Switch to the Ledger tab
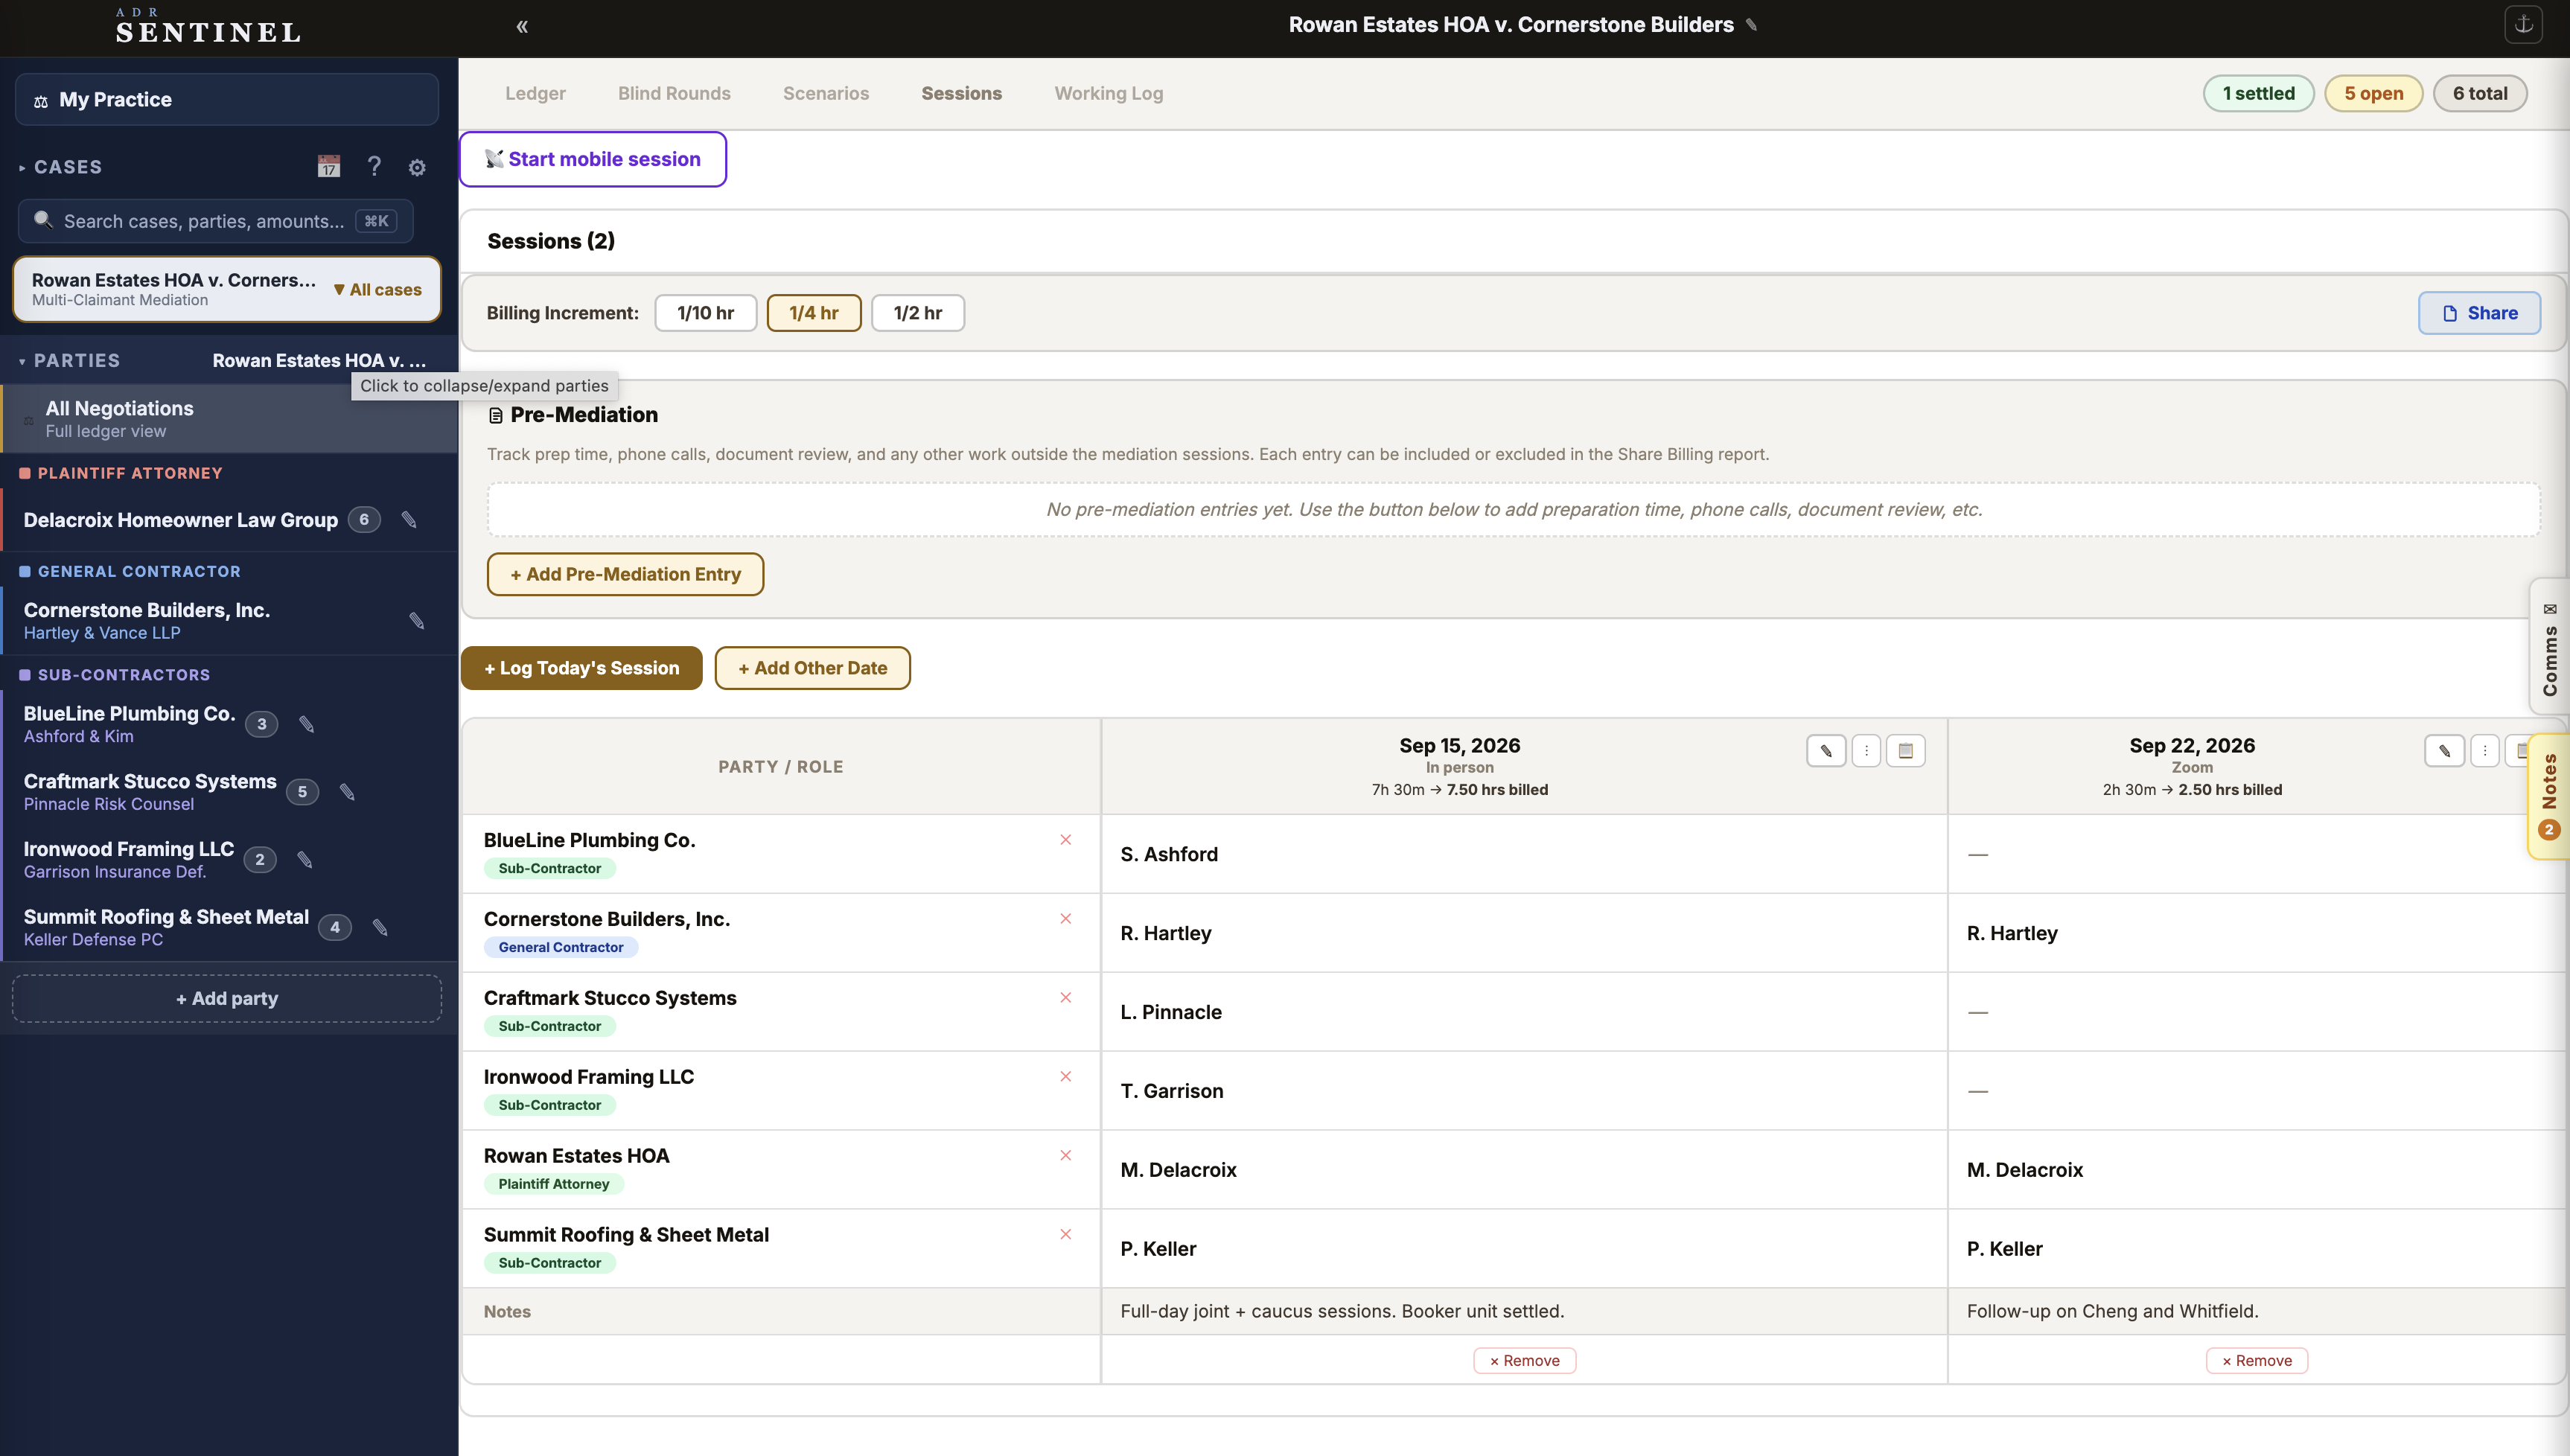 coord(535,93)
